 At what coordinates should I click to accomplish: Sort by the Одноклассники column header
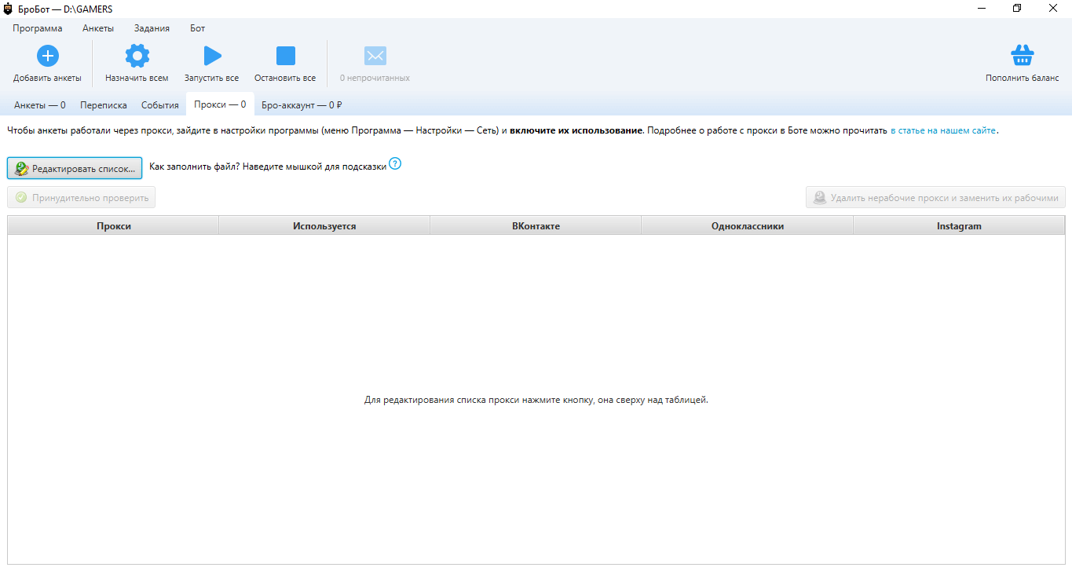click(748, 225)
